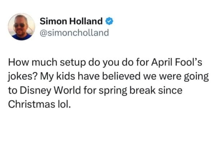Image resolution: width=216 pixels, height=145 pixels.
Task: Click the sunglasses on the profile avatar
Action: tap(20, 25)
